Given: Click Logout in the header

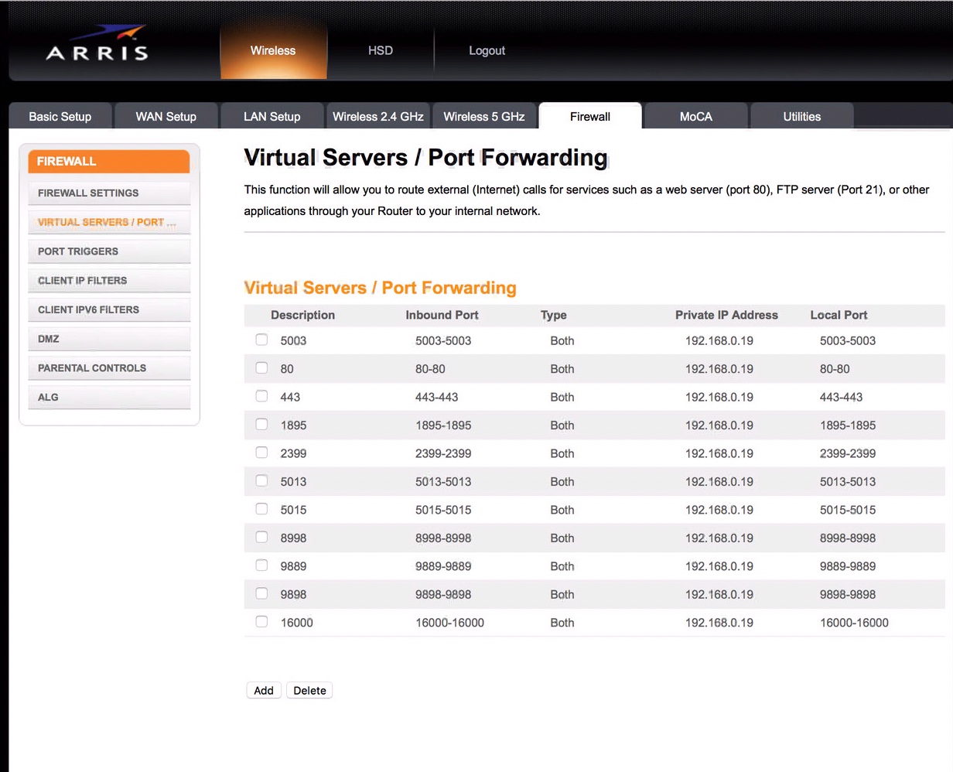Looking at the screenshot, I should click(x=487, y=50).
